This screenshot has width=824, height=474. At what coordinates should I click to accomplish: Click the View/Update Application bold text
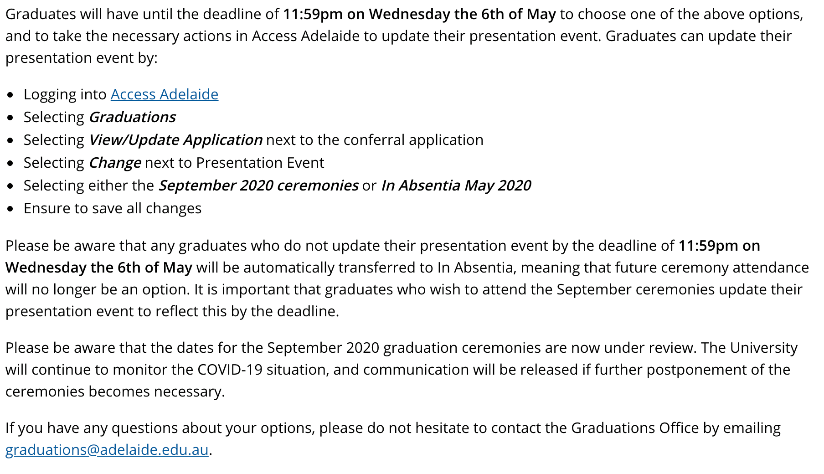point(175,140)
